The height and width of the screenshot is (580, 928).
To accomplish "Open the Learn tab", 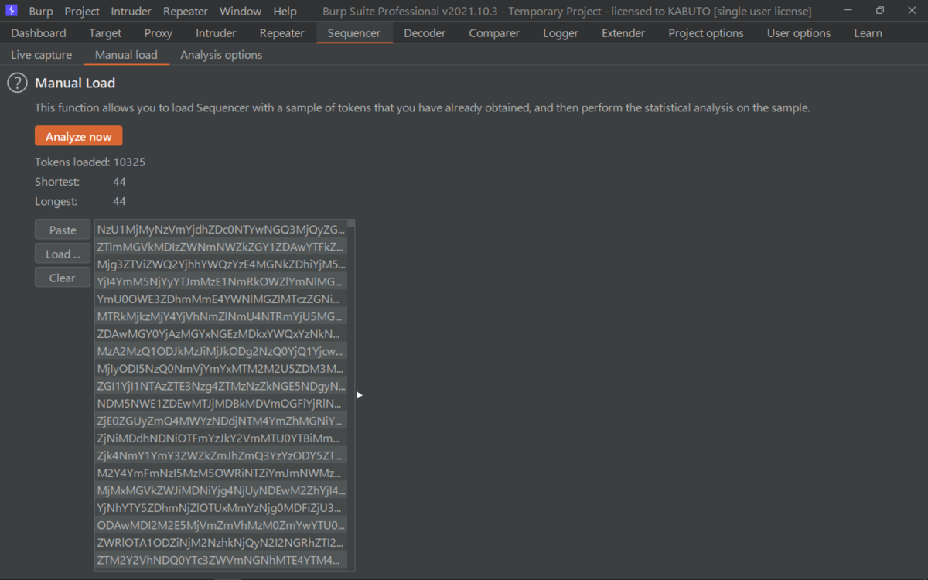I will click(x=868, y=33).
